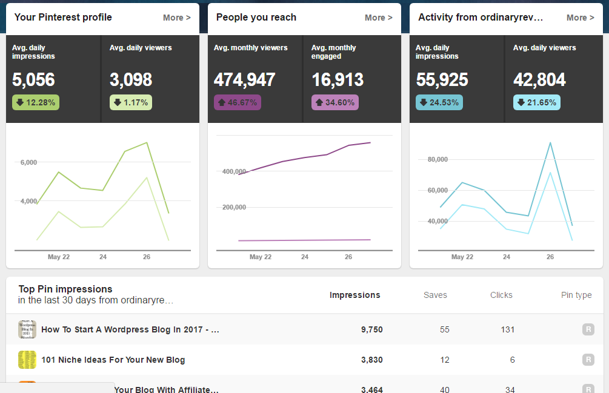
Task: Click the Wordpress blog pin thumbnail
Action: (27, 329)
